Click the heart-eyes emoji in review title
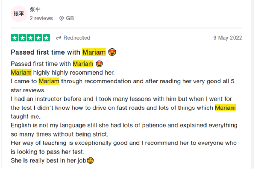273x189 pixels. pos(112,52)
